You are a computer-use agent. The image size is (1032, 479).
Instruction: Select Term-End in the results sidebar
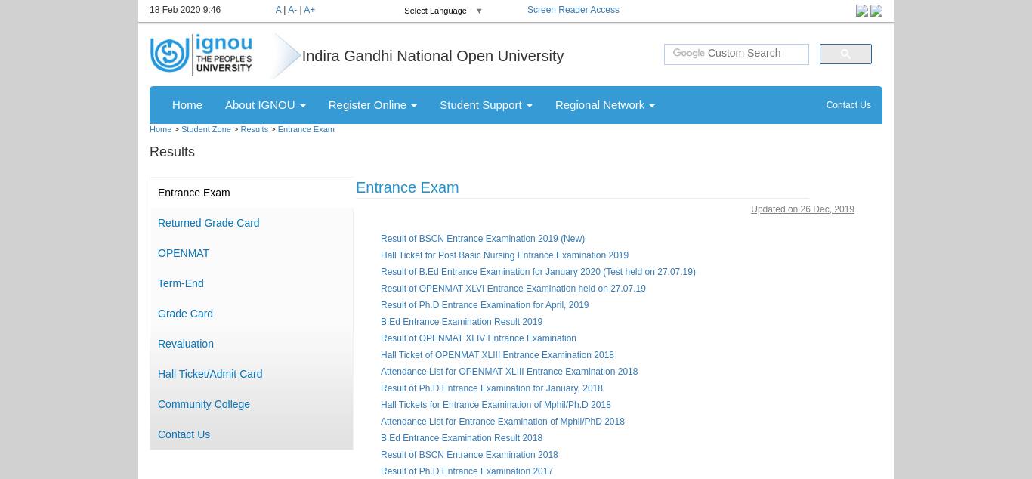coord(181,283)
